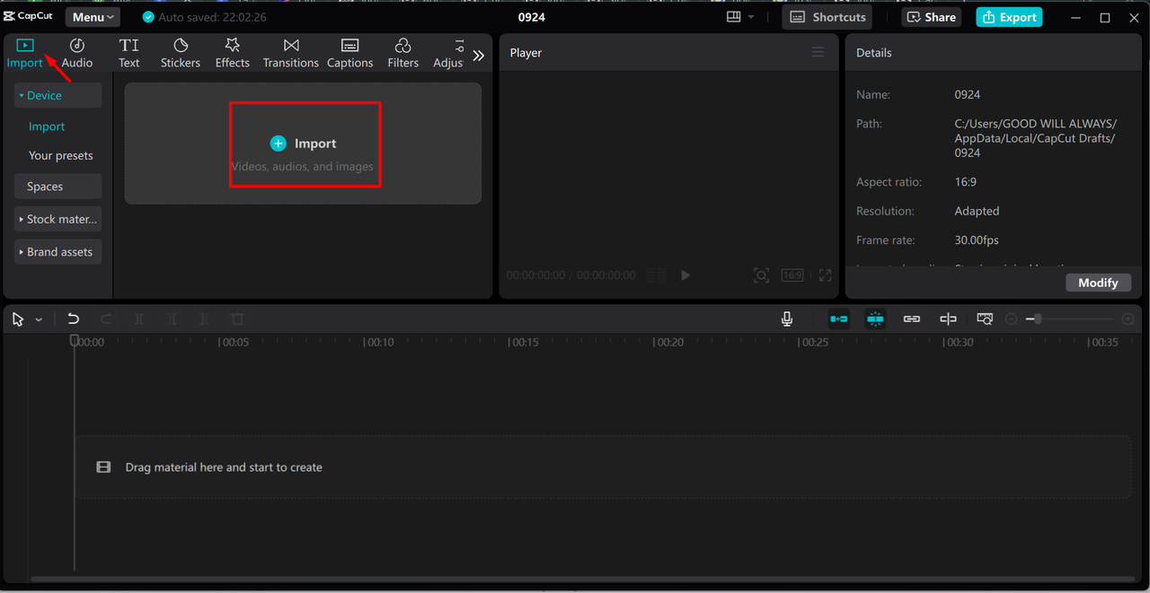Open Spaces in the sidebar

(x=57, y=187)
